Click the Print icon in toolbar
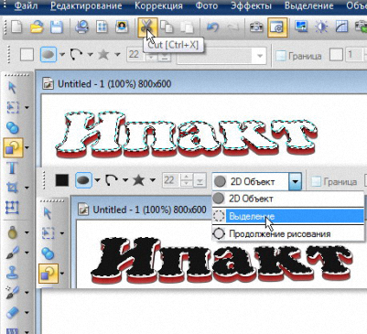Image resolution: width=367 pixels, height=334 pixels. pyautogui.click(x=82, y=27)
